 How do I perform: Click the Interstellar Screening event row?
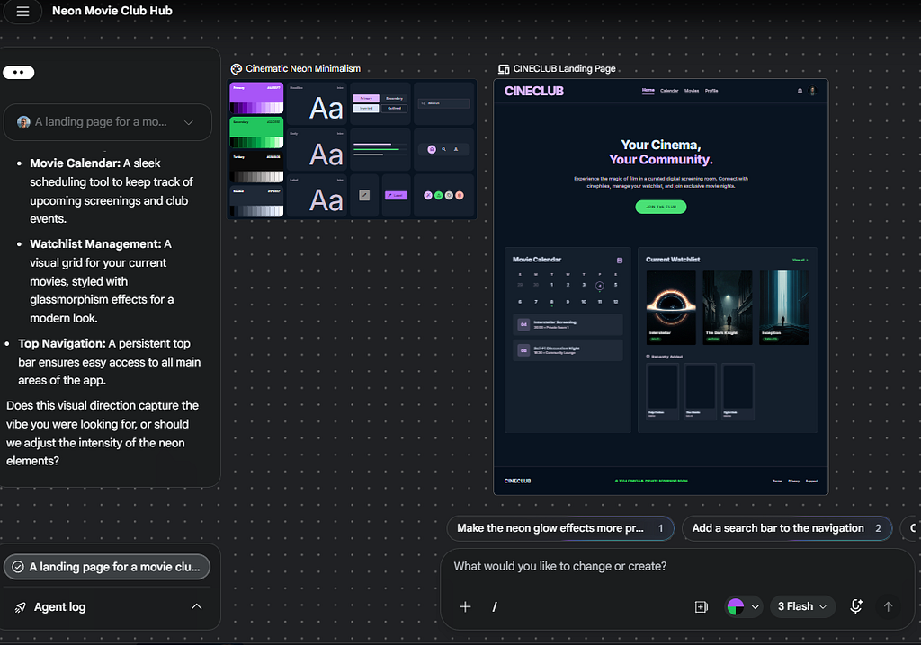[568, 324]
